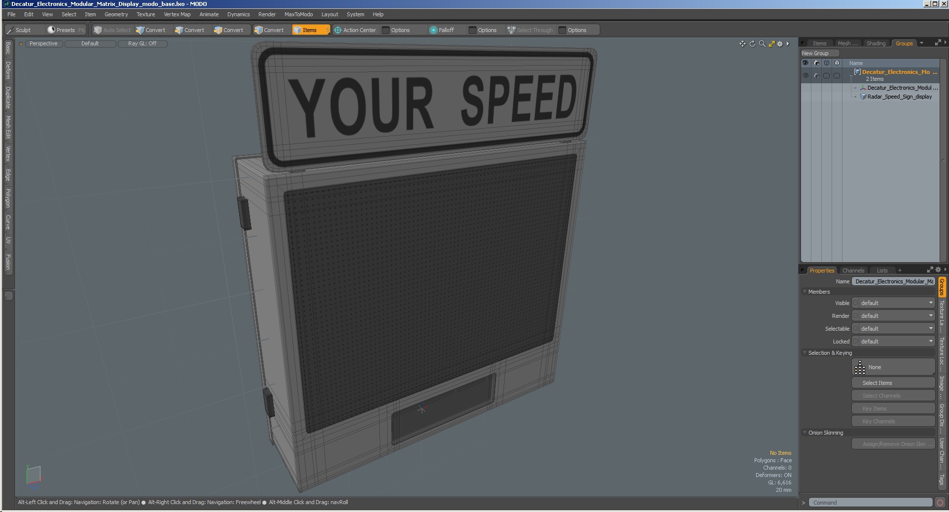Open the Geometry menu

click(x=116, y=14)
